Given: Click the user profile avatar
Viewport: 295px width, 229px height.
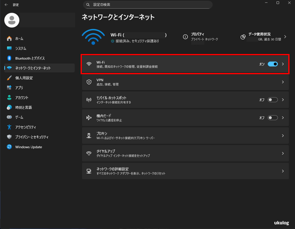Looking at the screenshot, I should [x=12, y=19].
